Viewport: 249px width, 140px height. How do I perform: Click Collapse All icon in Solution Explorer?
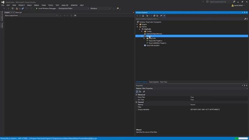point(154,16)
